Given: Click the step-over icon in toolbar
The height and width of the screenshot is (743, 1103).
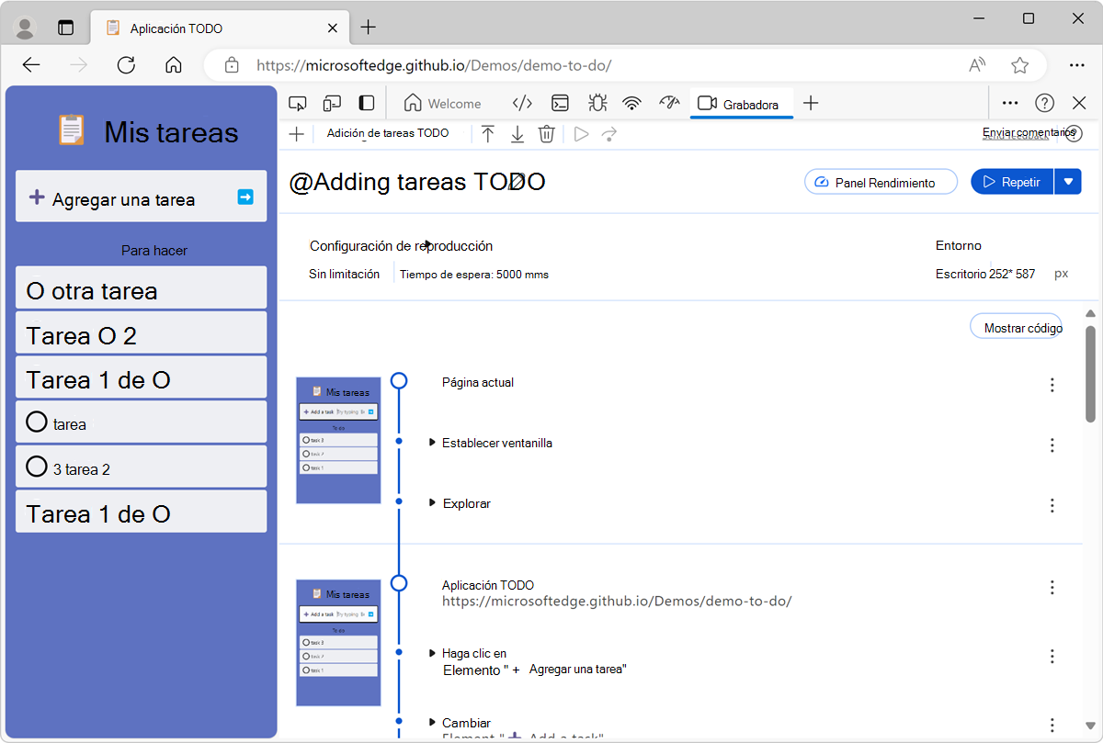Looking at the screenshot, I should click(608, 134).
